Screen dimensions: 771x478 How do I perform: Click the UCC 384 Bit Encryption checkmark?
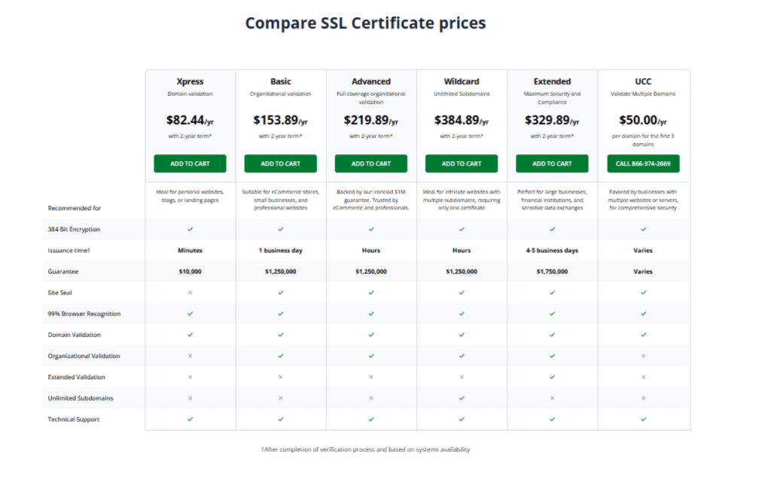643,229
